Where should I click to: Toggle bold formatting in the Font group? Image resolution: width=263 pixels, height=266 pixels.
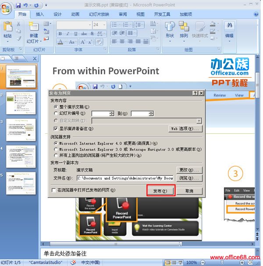[60, 34]
